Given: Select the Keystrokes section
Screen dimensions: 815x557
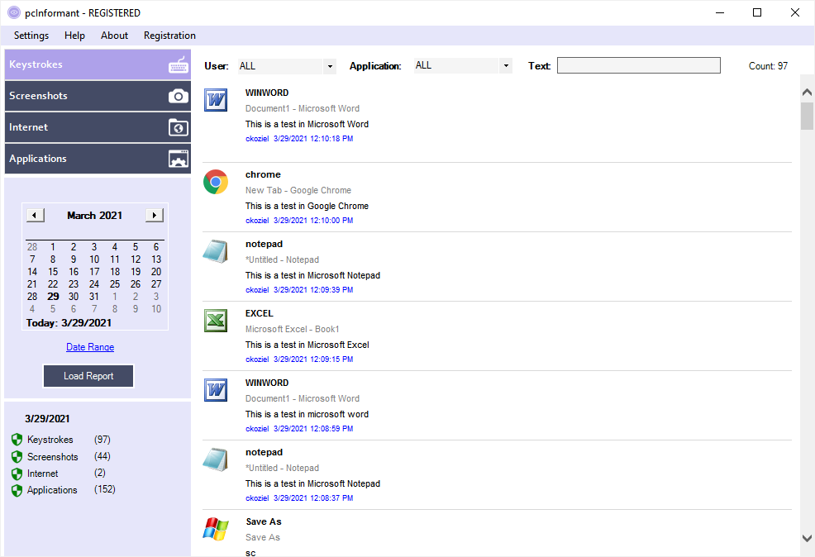Looking at the screenshot, I should point(98,64).
